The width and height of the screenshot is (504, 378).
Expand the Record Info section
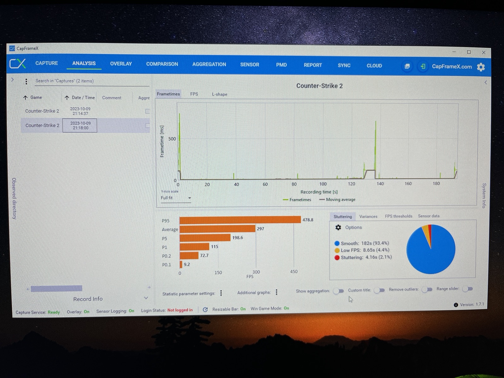(146, 298)
